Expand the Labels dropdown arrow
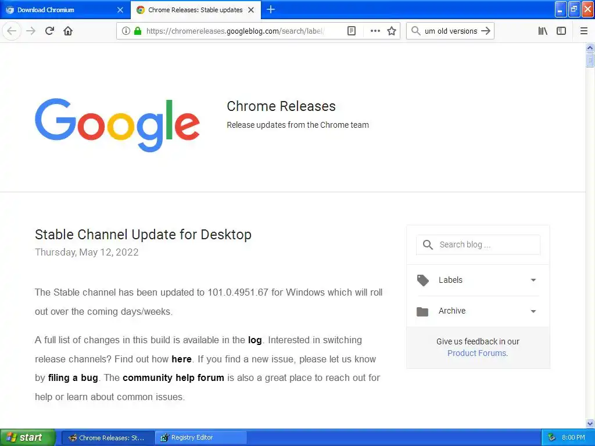 click(533, 280)
